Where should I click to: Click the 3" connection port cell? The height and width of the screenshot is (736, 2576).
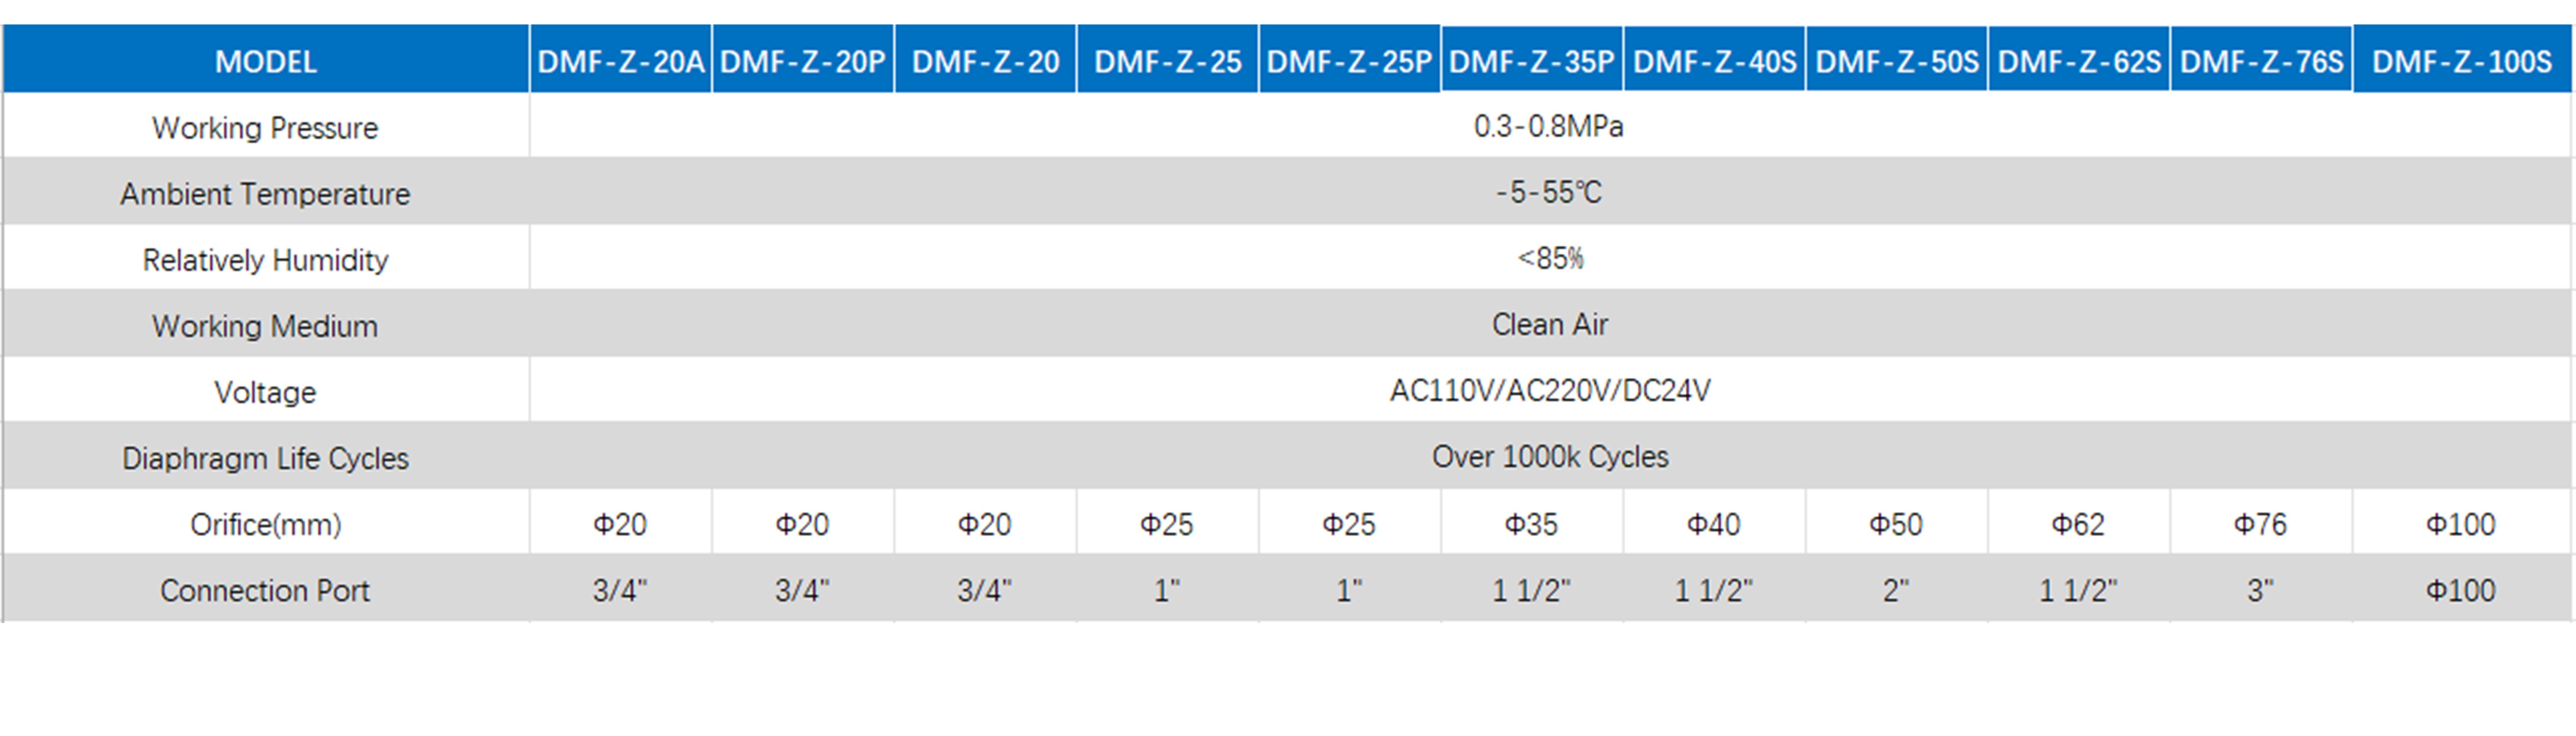[2261, 590]
